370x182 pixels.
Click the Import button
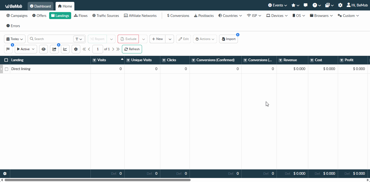pyautogui.click(x=228, y=39)
